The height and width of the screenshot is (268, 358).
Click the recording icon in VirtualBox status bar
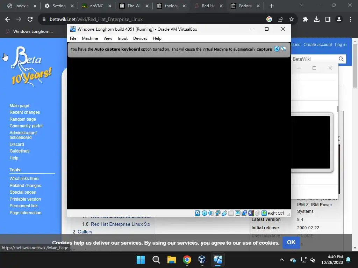(244, 213)
